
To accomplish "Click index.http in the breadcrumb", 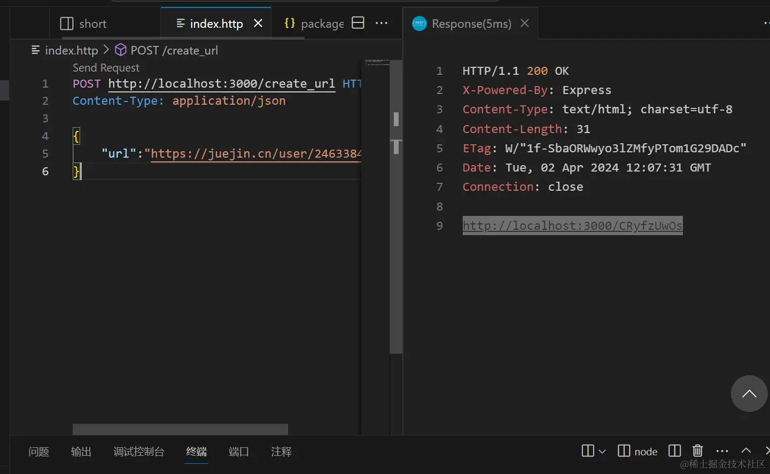I will pos(72,50).
